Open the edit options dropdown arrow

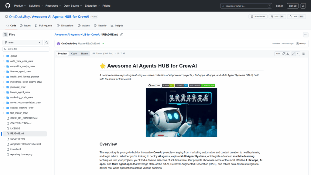[298, 53]
